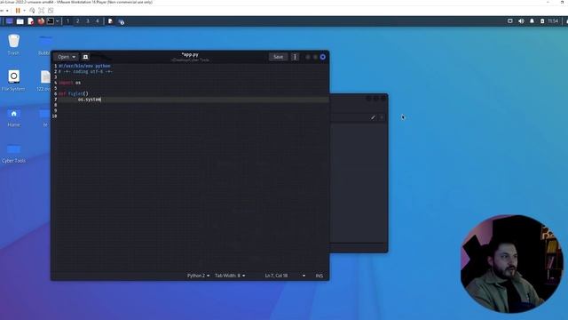Expand the terminal dropdown arrow in panel
Viewport: 568px width, 320px height.
point(57,21)
